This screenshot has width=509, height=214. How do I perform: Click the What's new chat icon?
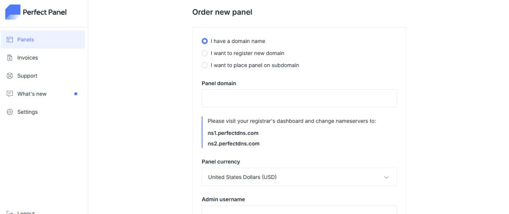[x=10, y=94]
